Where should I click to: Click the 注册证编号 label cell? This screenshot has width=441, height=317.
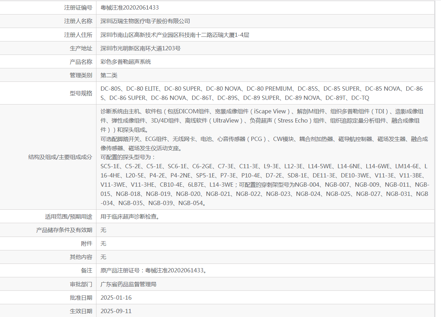[x=48, y=7]
